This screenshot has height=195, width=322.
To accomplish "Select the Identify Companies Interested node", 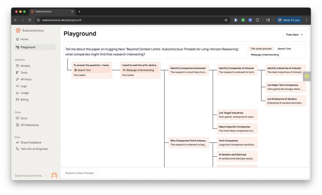I will pos(189,70).
